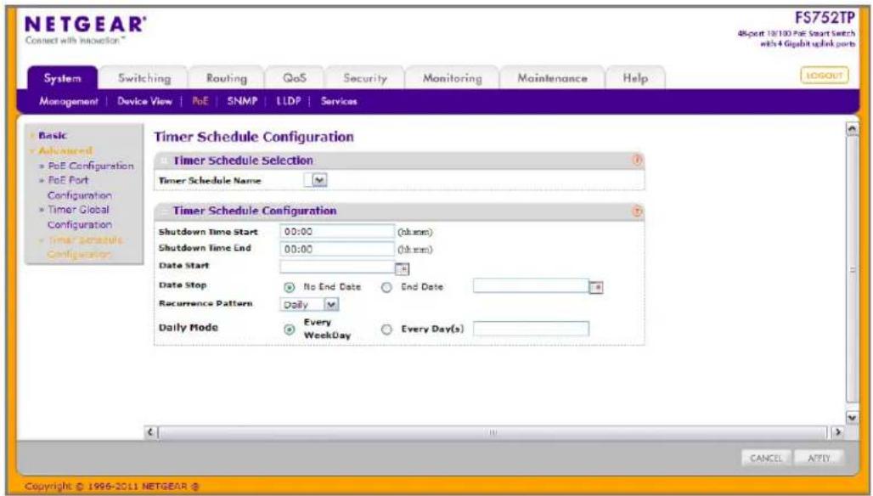
Task: Click the horizontal scrollbar right arrow
Action: (x=837, y=432)
